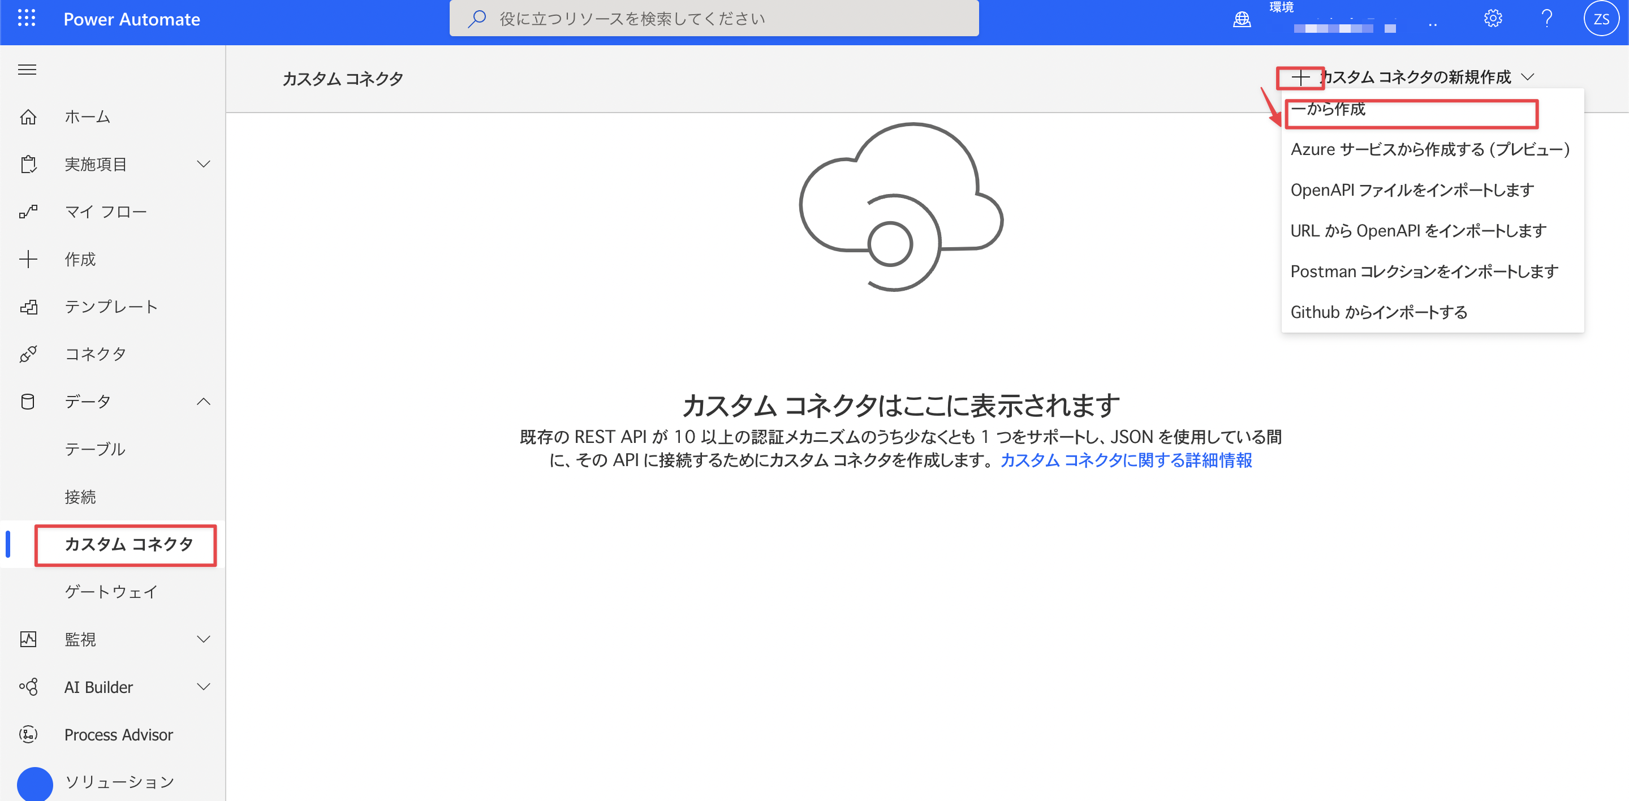The image size is (1629, 801).
Task: Open カスタム コネクタに関する詳細情報 link
Action: (x=1126, y=460)
